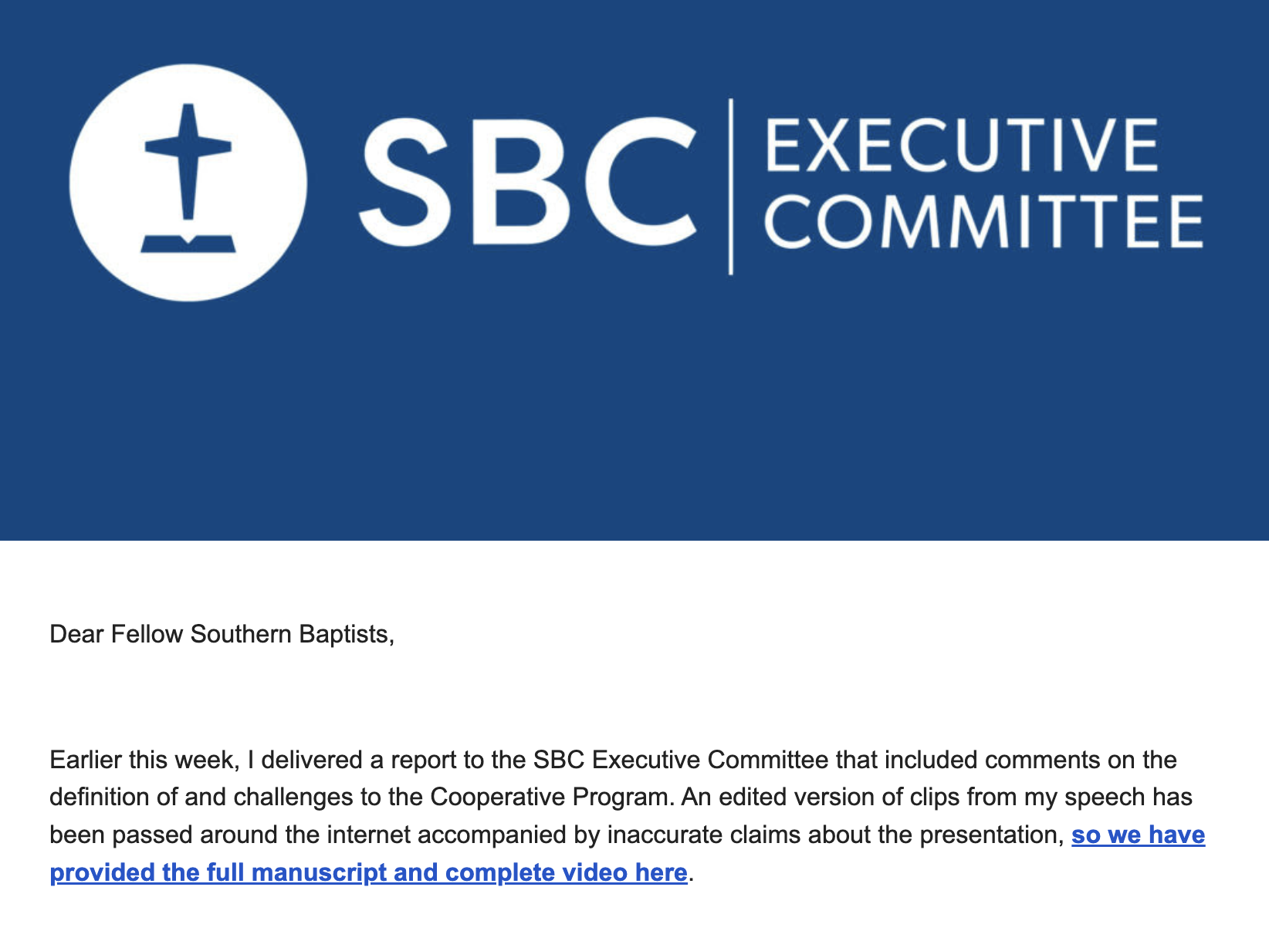Click the cross inside the circular SBC logo
Viewport: 1269px width, 941px height.
[x=188, y=158]
